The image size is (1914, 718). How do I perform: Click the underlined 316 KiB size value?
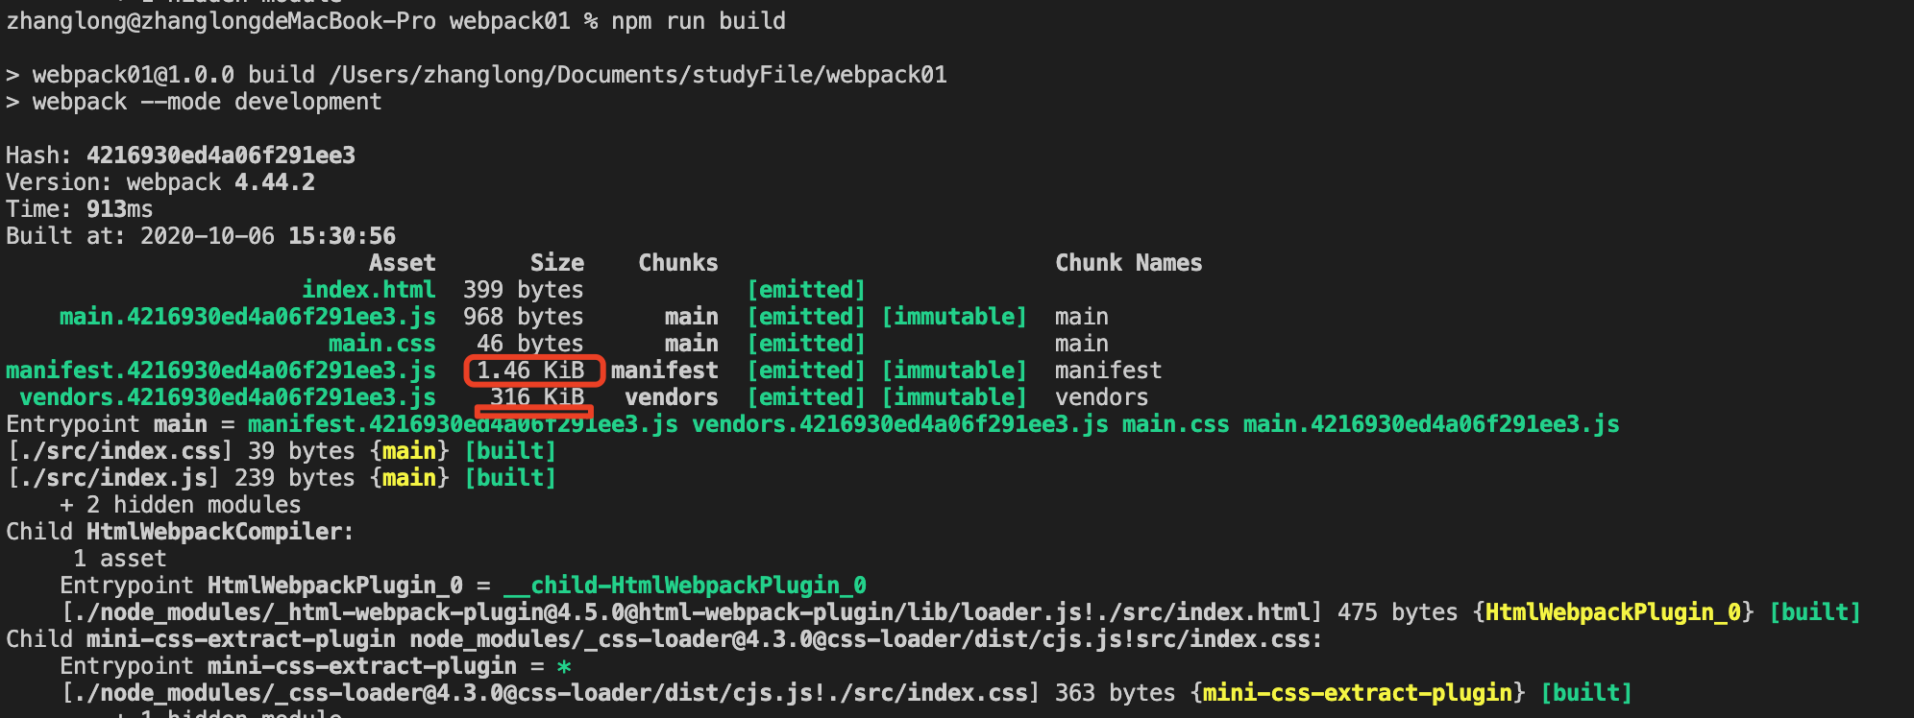(538, 397)
